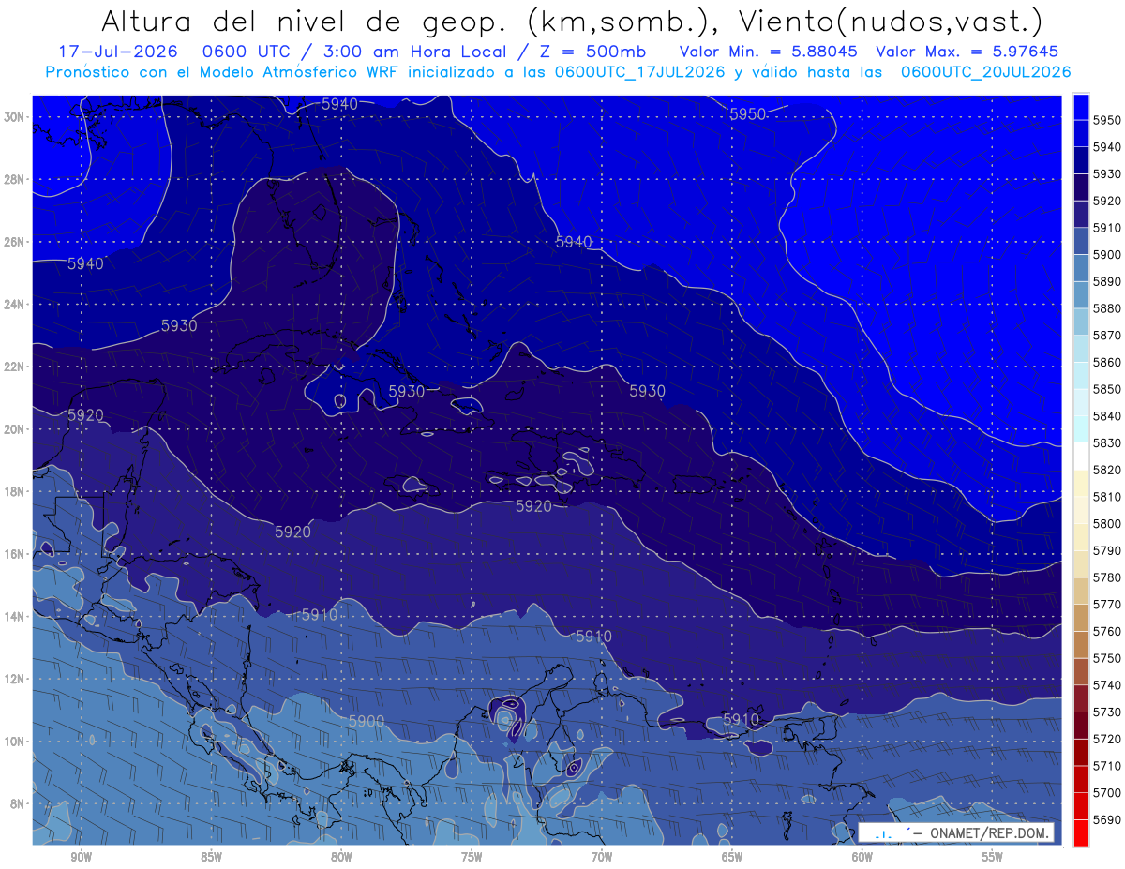The width and height of the screenshot is (1125, 869).
Task: Pick legend swatch between 5810 and 5820
Action: pos(1081,483)
